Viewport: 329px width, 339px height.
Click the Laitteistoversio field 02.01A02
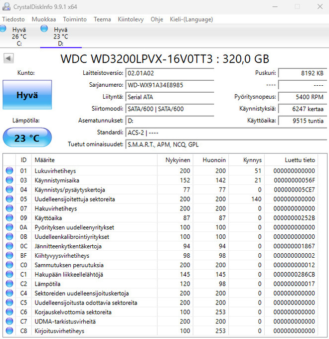click(x=169, y=73)
